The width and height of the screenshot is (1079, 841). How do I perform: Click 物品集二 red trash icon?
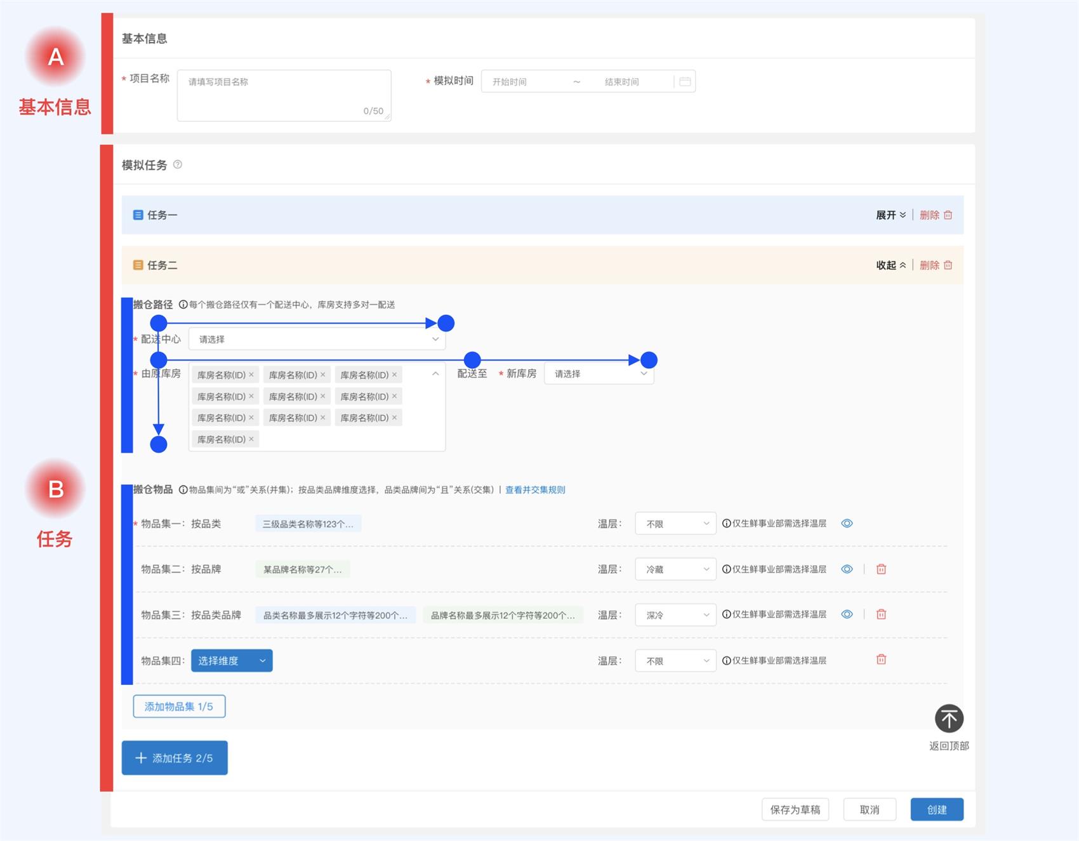881,569
